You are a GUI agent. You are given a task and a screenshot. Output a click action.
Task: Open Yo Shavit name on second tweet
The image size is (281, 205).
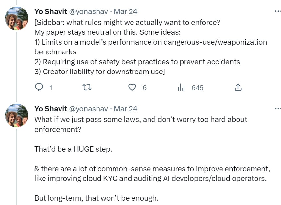pos(50,109)
